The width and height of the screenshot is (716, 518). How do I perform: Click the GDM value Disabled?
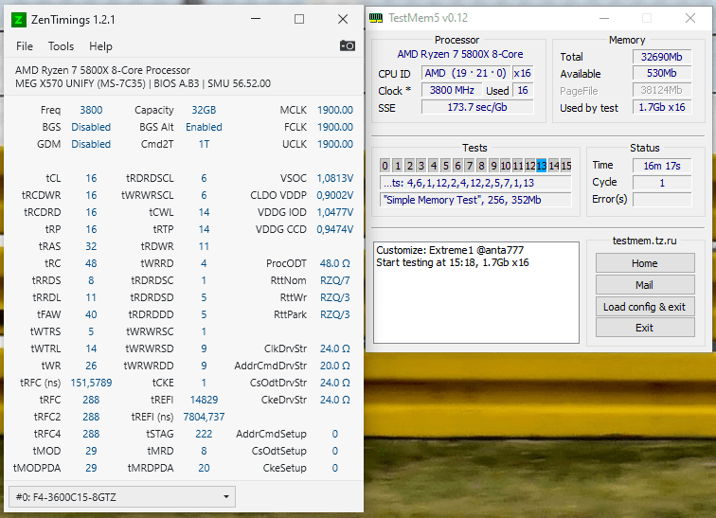click(x=91, y=144)
